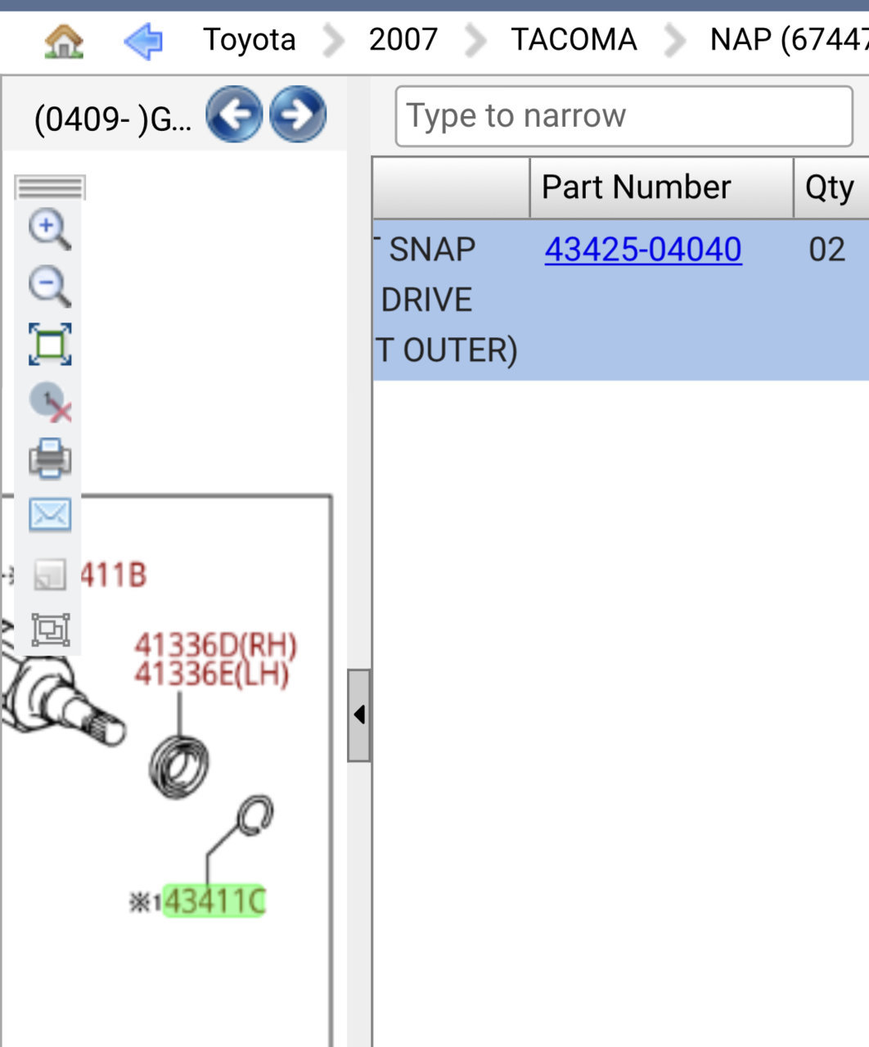The width and height of the screenshot is (869, 1047).
Task: Open the TACOMA breadcrumb
Action: [574, 39]
